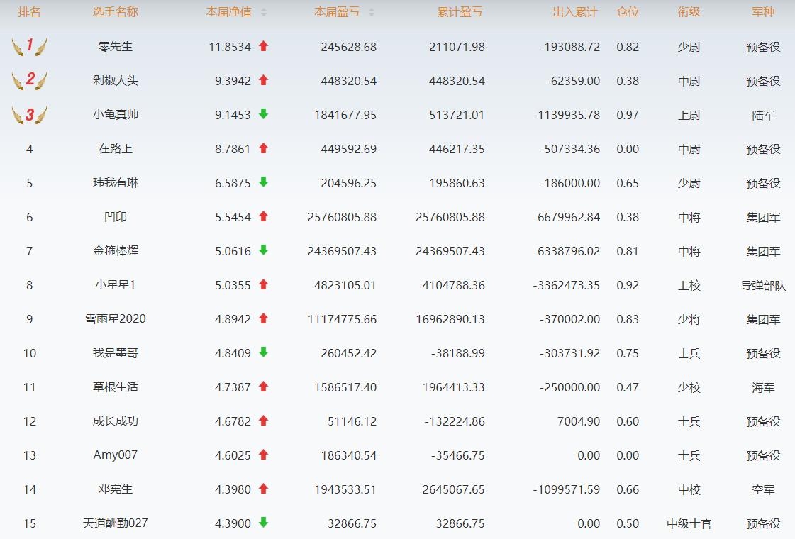This screenshot has height=539, width=795.
Task: Click the rank 3 laurel badge icon
Action: 29,115
